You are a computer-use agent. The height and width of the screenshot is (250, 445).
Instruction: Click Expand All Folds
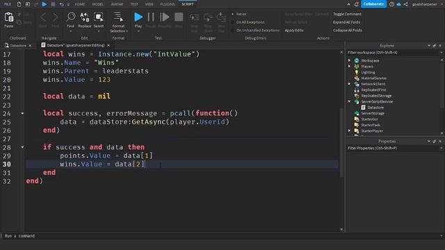coord(346,22)
